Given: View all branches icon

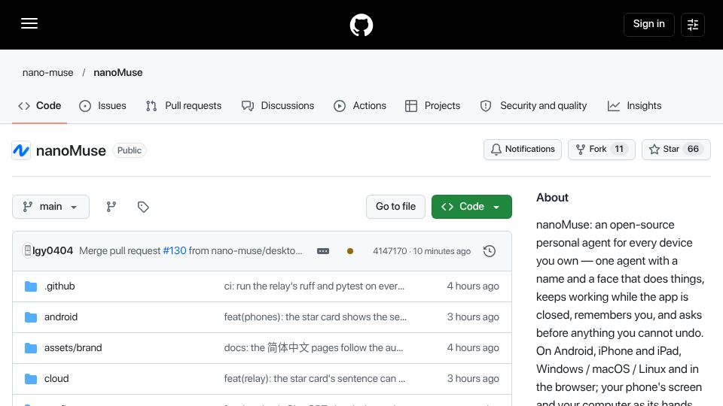Looking at the screenshot, I should 111,207.
